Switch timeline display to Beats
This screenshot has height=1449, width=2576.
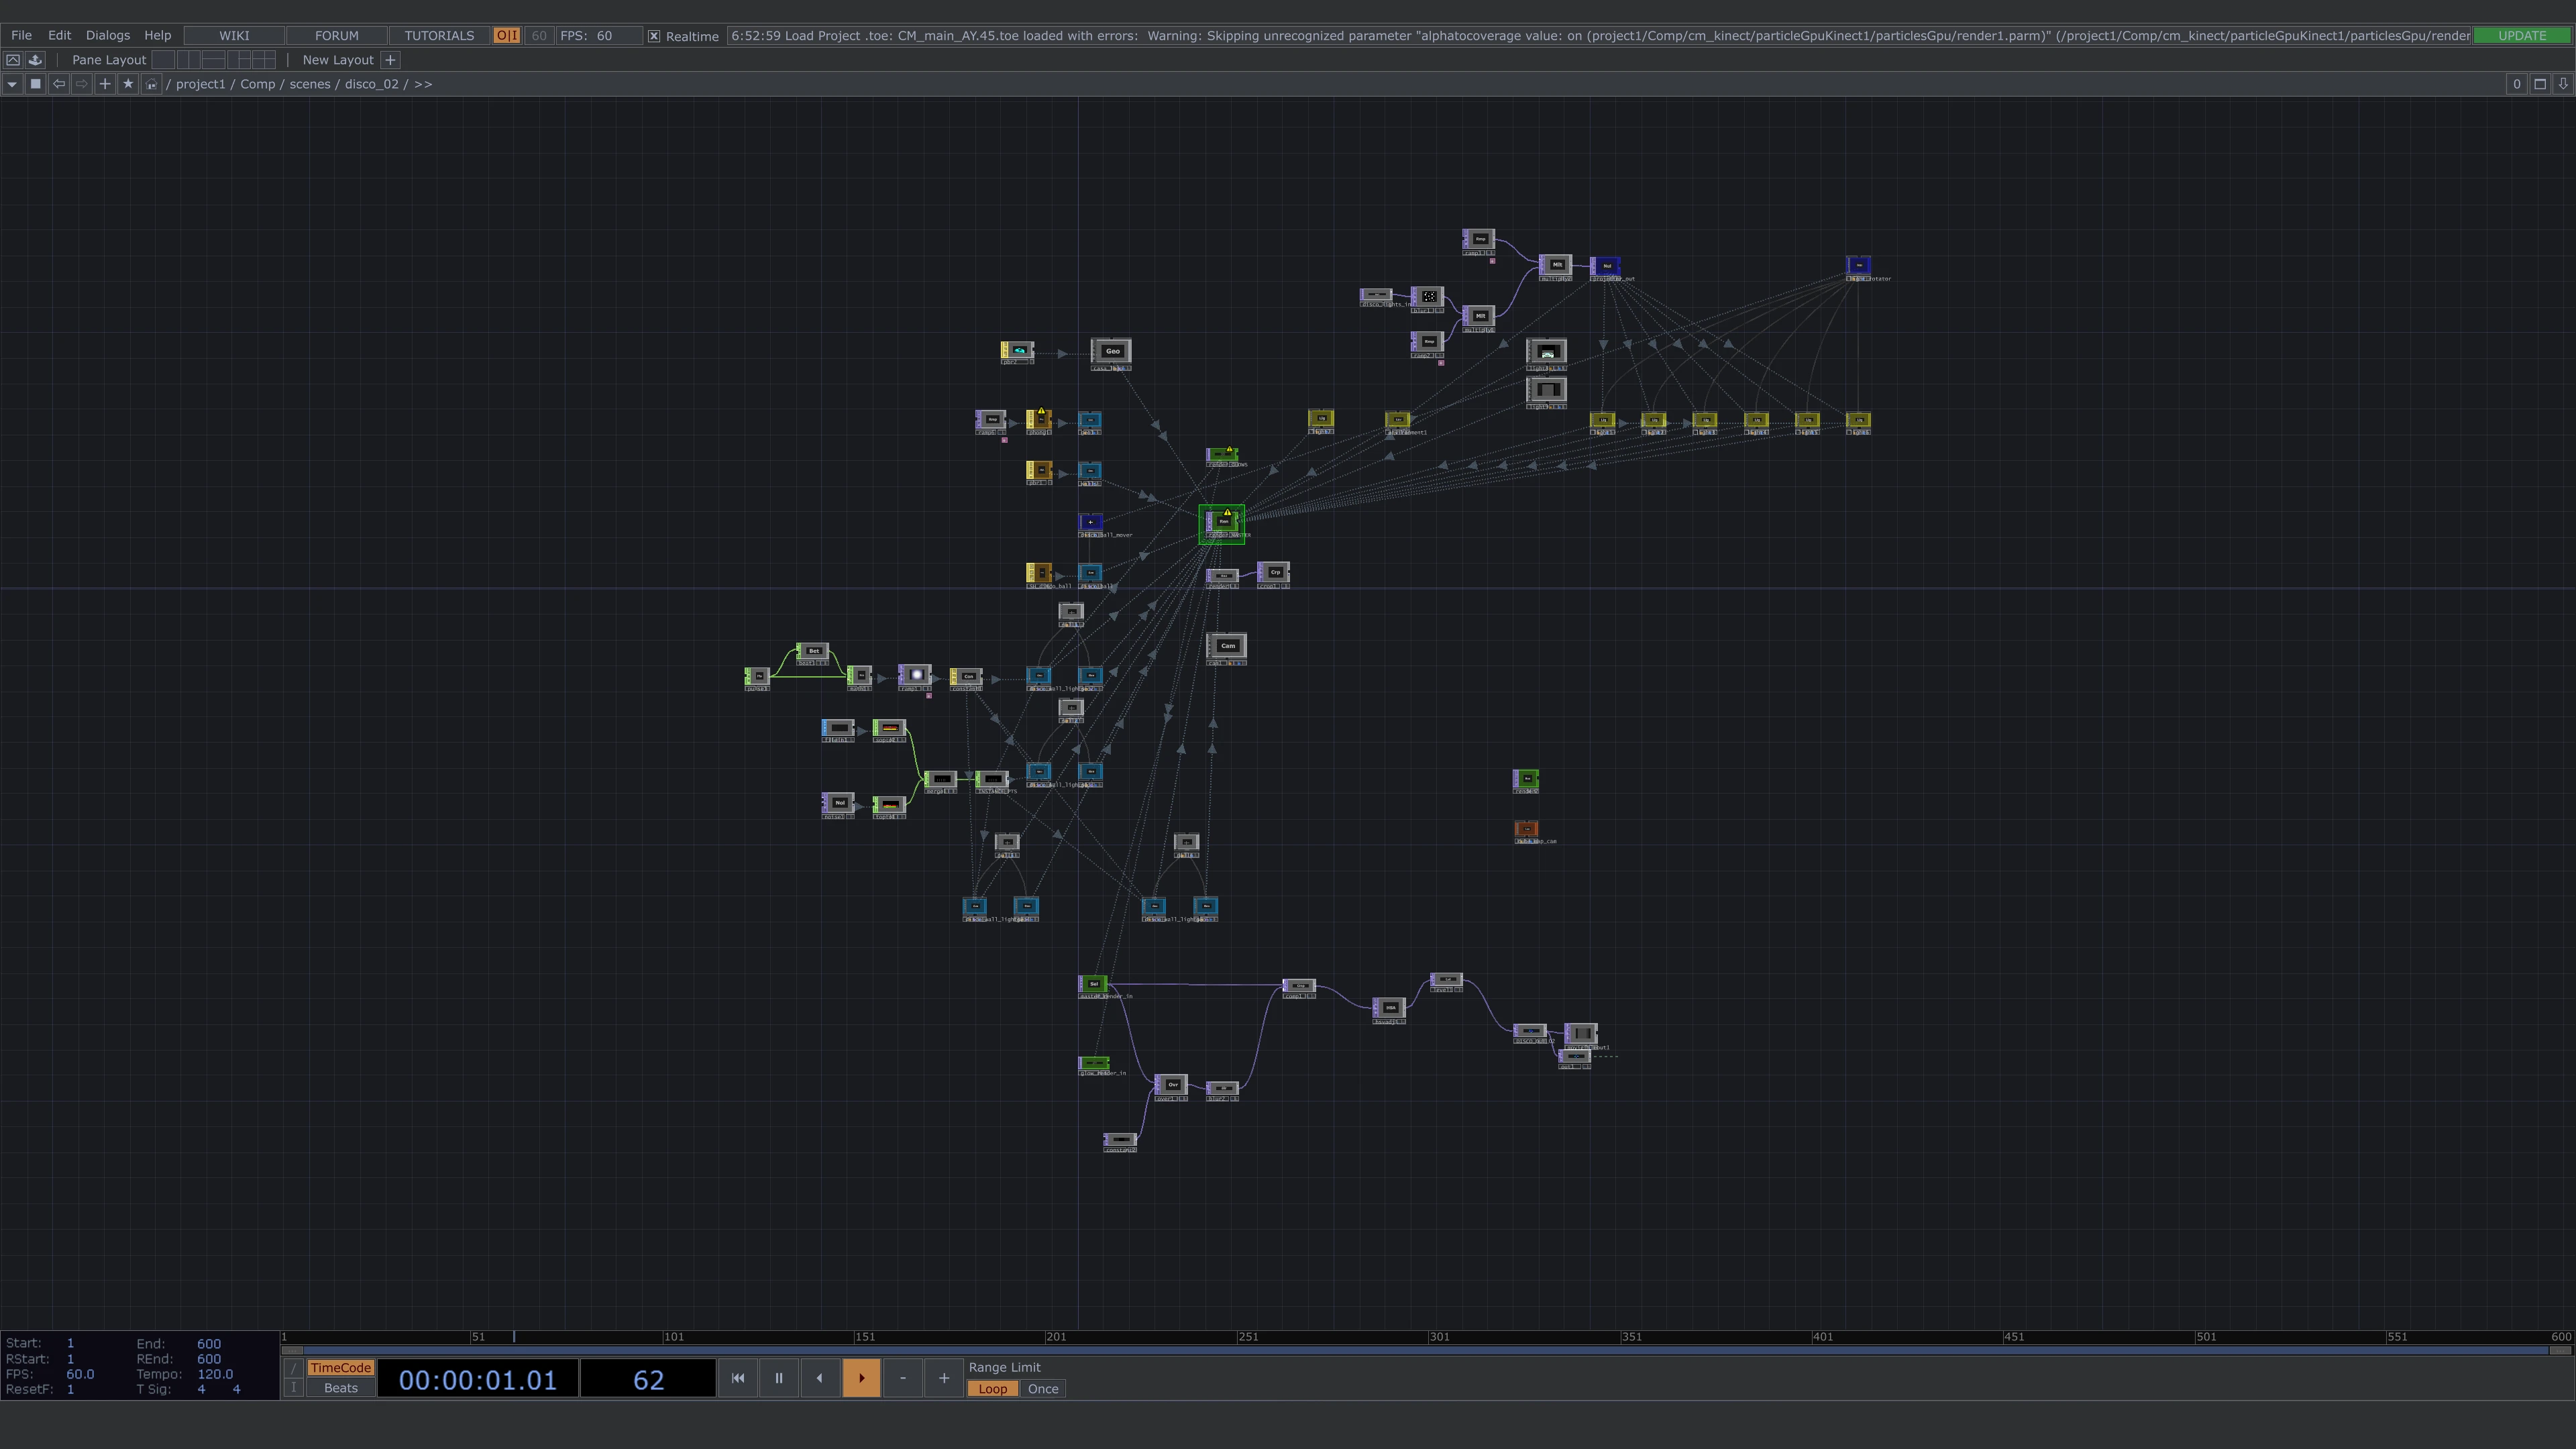[340, 1388]
